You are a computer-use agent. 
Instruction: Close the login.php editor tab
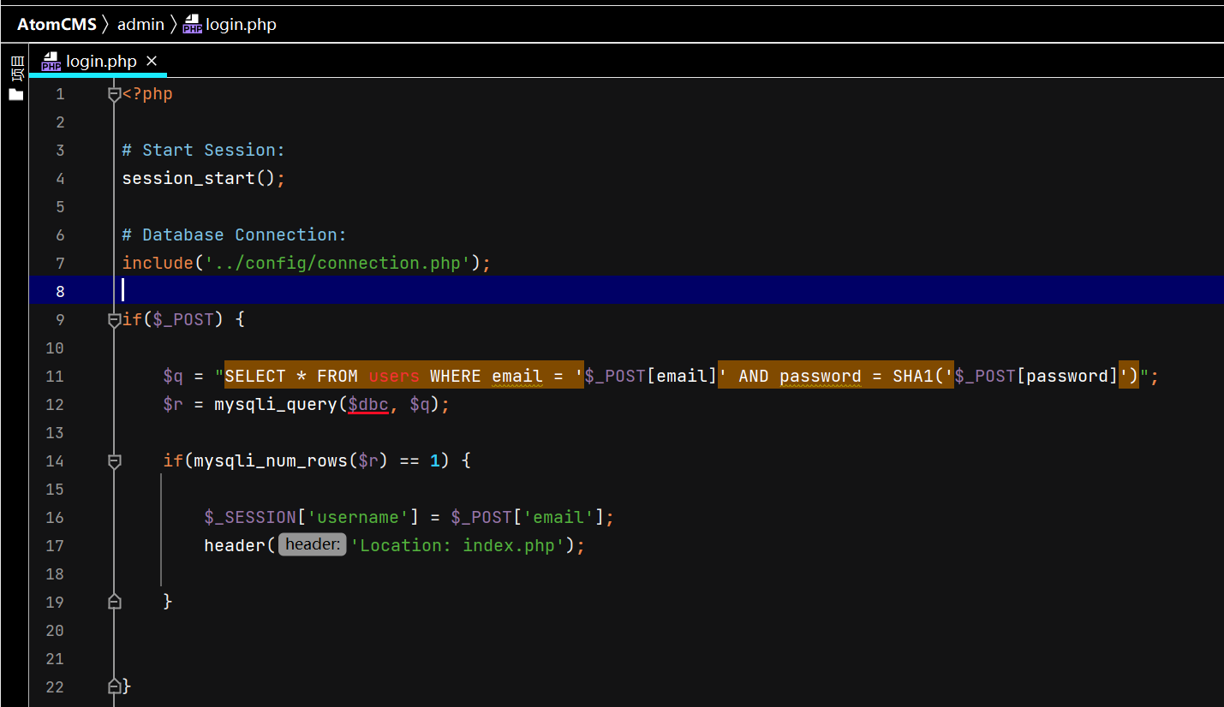152,61
